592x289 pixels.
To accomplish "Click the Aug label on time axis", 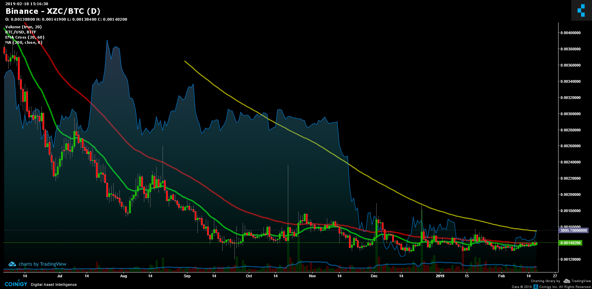I will point(124,276).
